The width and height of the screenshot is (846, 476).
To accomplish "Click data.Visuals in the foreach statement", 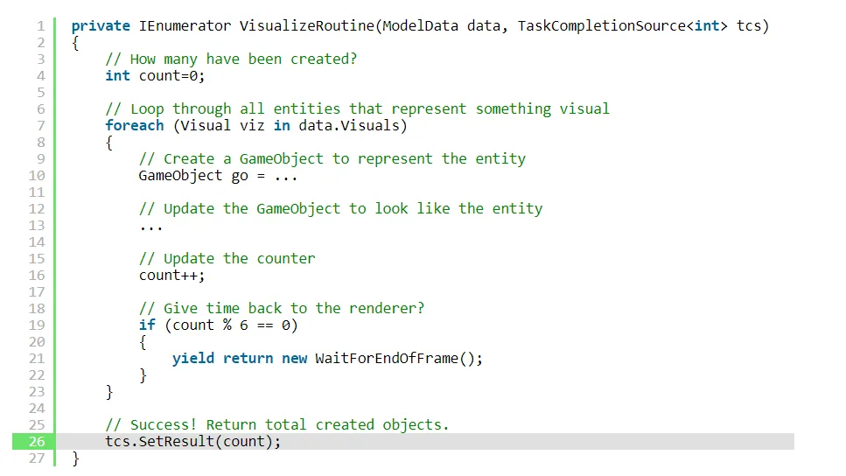I will point(348,126).
